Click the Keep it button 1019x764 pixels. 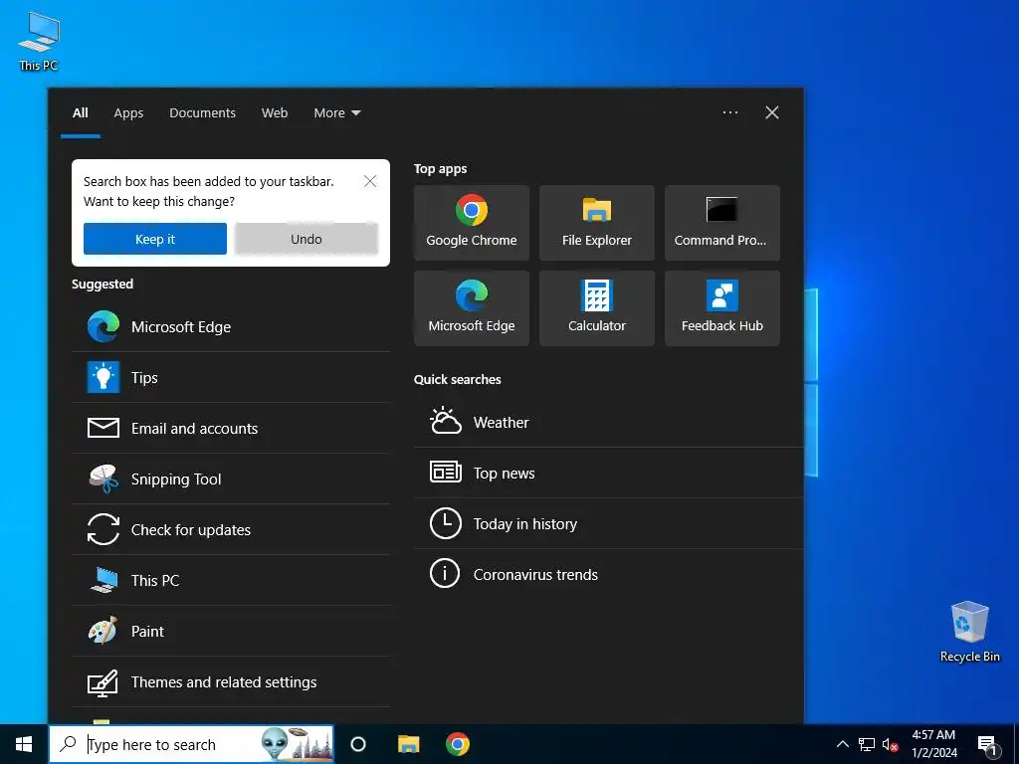[x=154, y=239]
